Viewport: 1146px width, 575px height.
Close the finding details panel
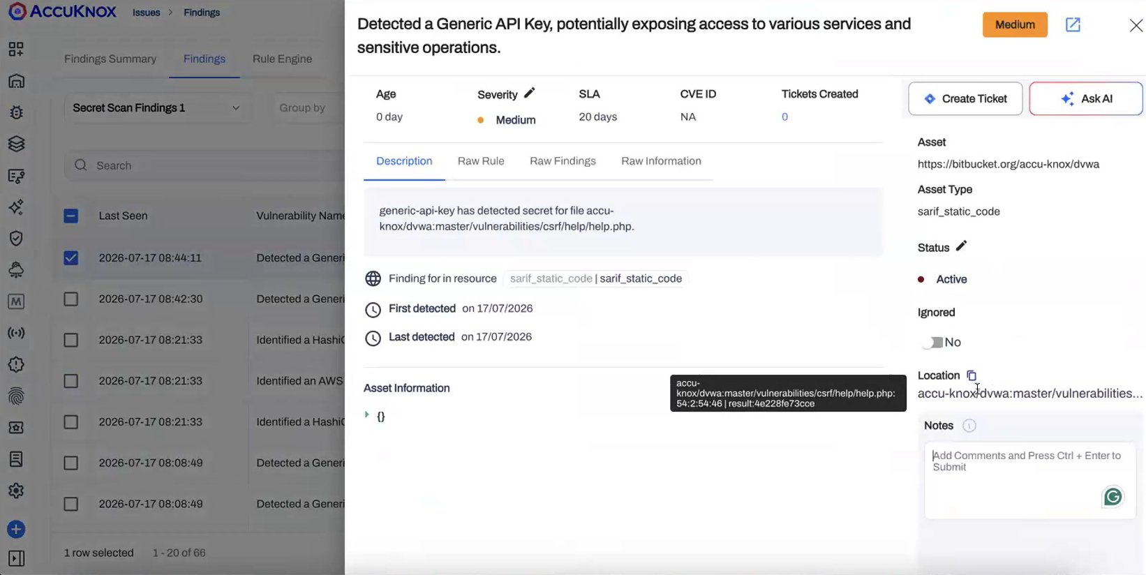point(1136,26)
